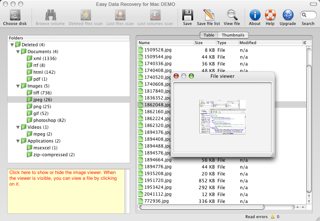Viewport: 320px width, 221px height.
Task: Click the View file magnifier icon
Action: coord(232,15)
